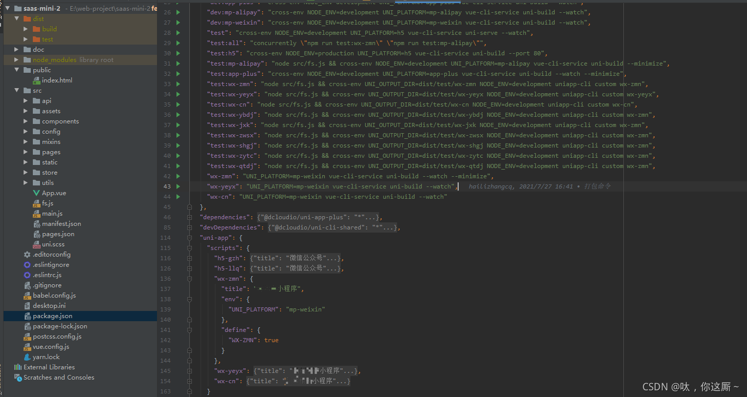Fold the "env" block gutter marker

(189, 299)
